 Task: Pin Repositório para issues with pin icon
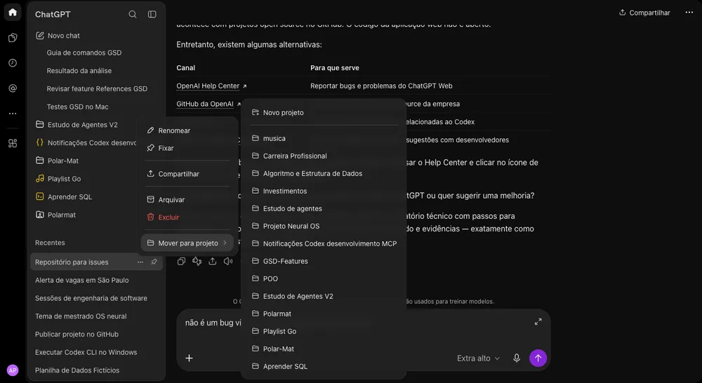[154, 262]
